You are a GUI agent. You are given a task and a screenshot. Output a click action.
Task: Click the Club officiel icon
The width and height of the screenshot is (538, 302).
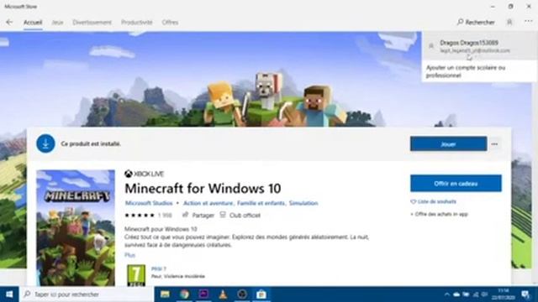click(223, 215)
